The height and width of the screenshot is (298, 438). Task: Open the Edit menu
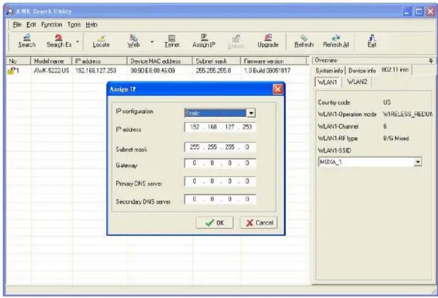coord(31,25)
